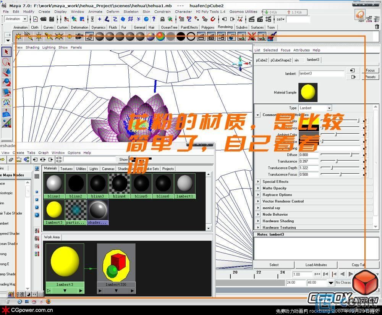Screen dimensions: 382x315
Task: Click the snap to grid toolbar icon
Action: tap(181, 19)
